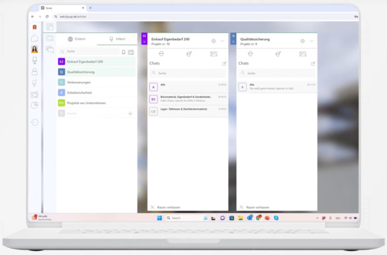Open the Büromaterial, Eigenbedarf & Sonderbeste chat
The image size is (387, 255).
point(188,99)
